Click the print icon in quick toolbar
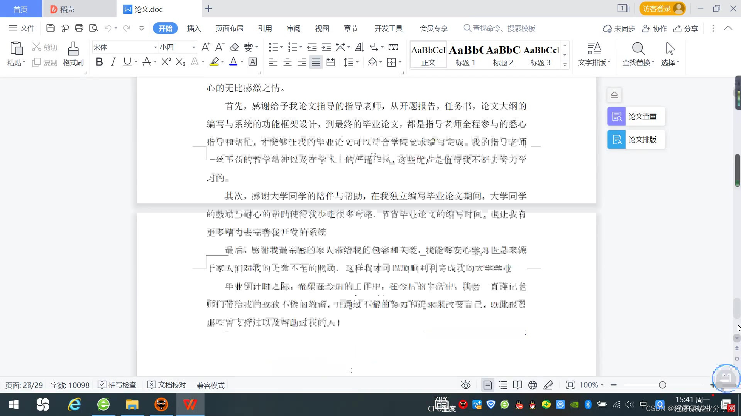Screen dimensions: 741x416 coord(79,28)
